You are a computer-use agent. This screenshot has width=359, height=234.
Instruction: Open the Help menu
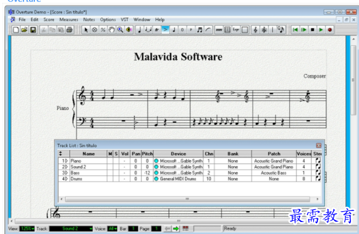pyautogui.click(x=160, y=19)
